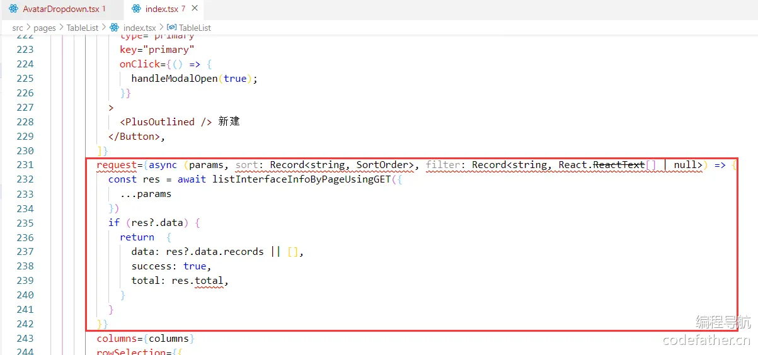Open the first TableList folder breadcrumb
Screen dimensions: 758x355
pos(83,28)
